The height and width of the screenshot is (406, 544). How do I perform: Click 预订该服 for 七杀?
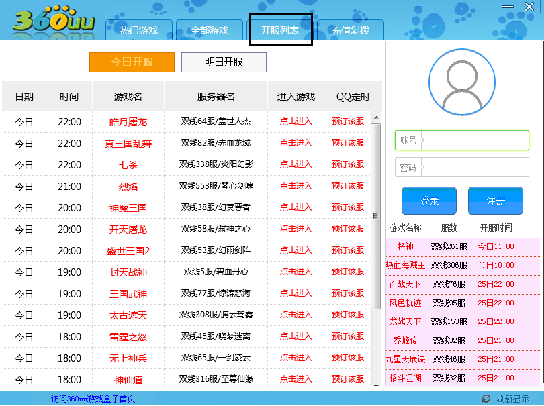[348, 164]
